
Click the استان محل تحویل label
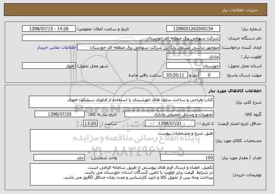(245, 66)
